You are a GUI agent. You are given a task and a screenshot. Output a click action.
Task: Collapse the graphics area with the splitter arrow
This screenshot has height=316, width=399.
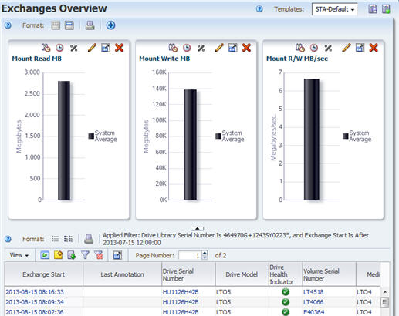(x=198, y=228)
